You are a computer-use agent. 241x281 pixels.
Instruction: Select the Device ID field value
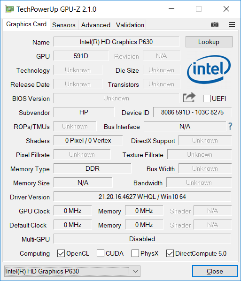point(192,113)
